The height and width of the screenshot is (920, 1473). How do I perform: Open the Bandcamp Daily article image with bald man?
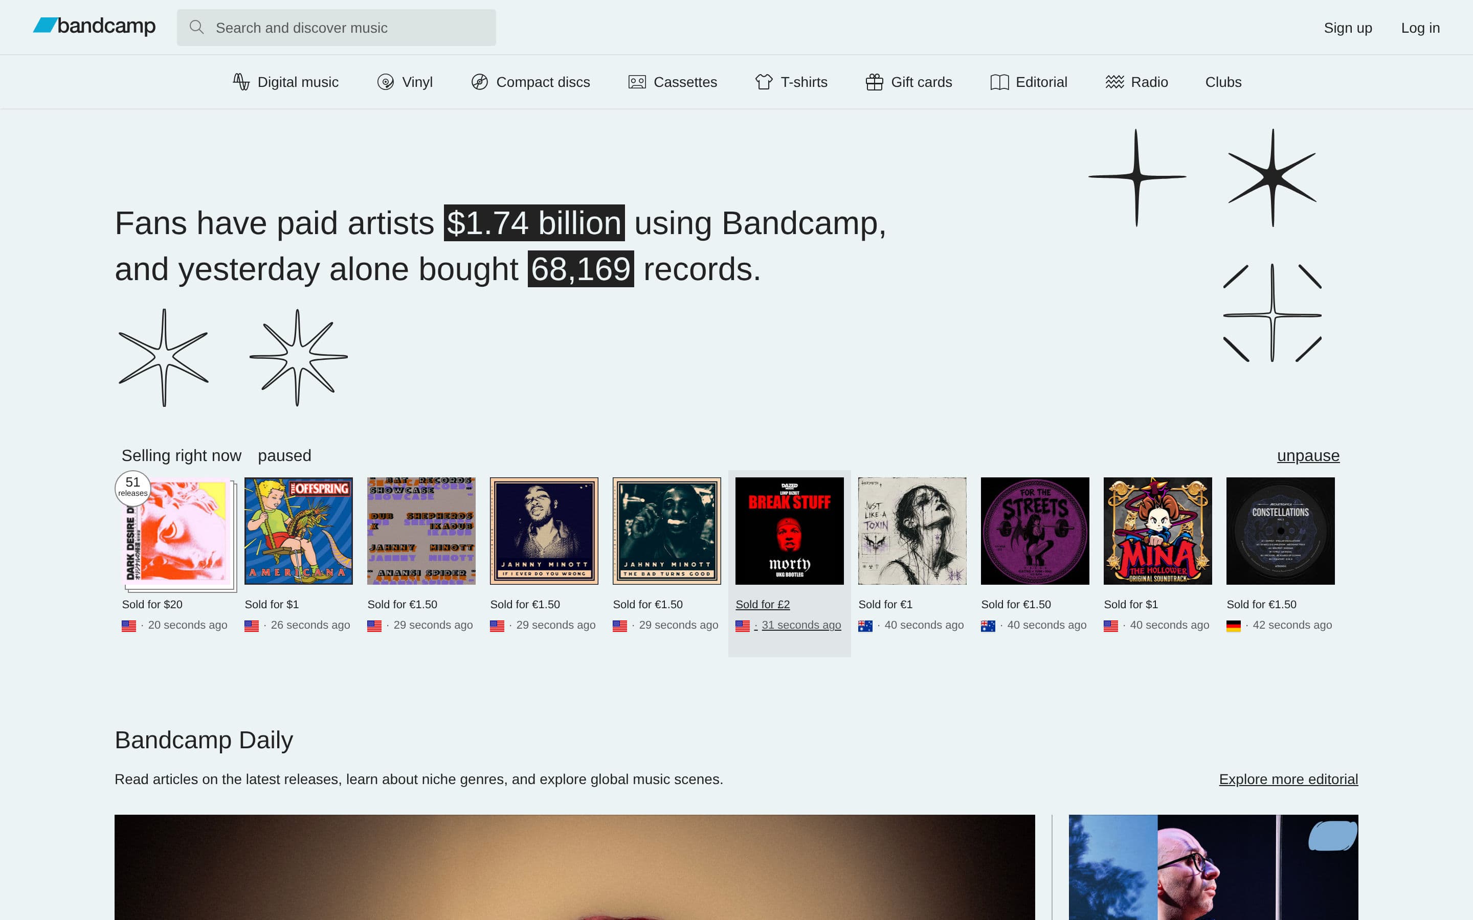click(1213, 867)
